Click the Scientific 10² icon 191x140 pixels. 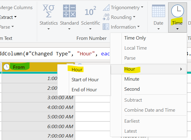(x=90, y=11)
